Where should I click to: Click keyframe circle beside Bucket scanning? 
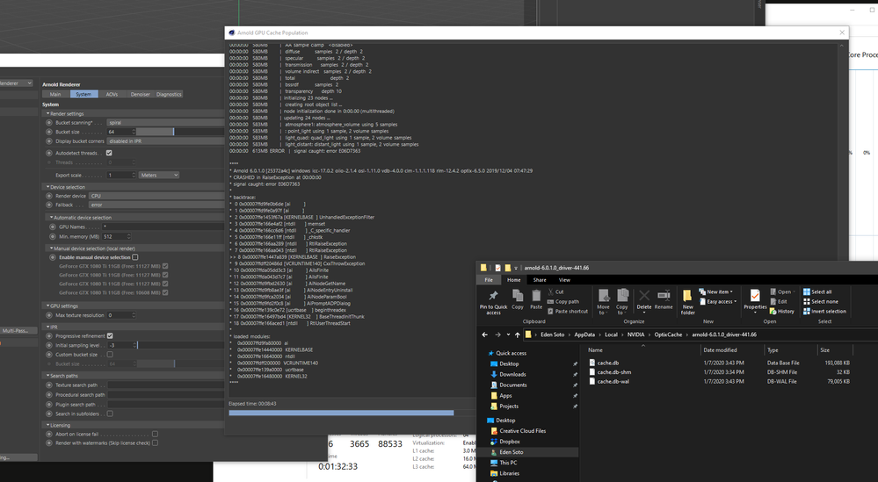(x=49, y=122)
